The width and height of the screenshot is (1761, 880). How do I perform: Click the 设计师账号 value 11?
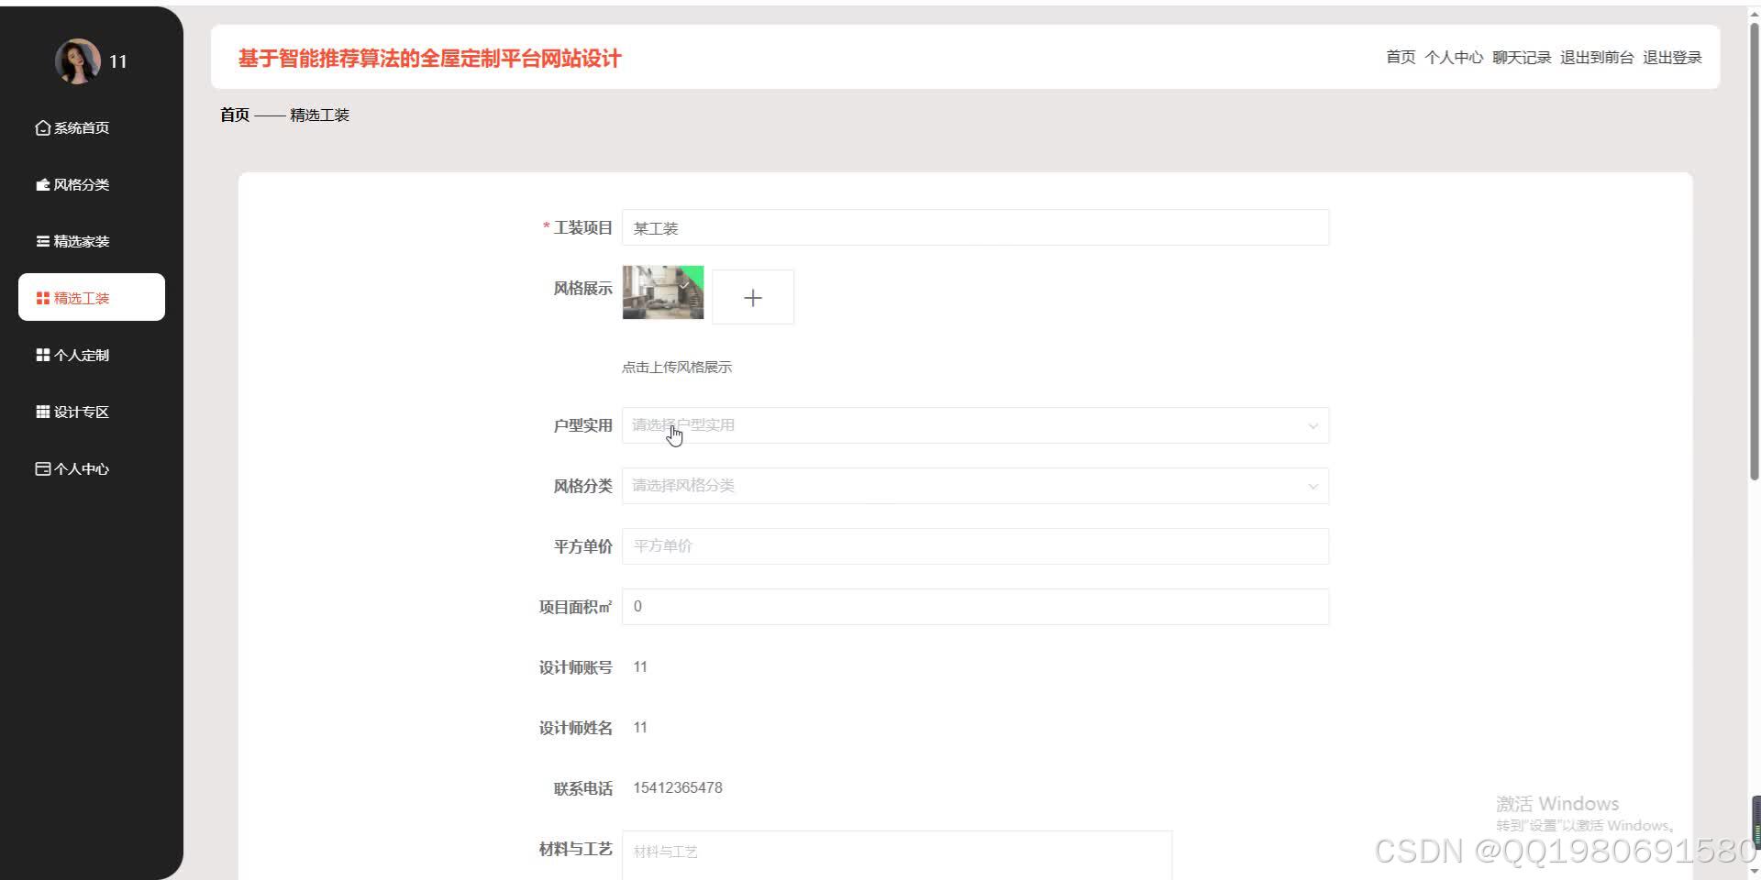point(640,667)
